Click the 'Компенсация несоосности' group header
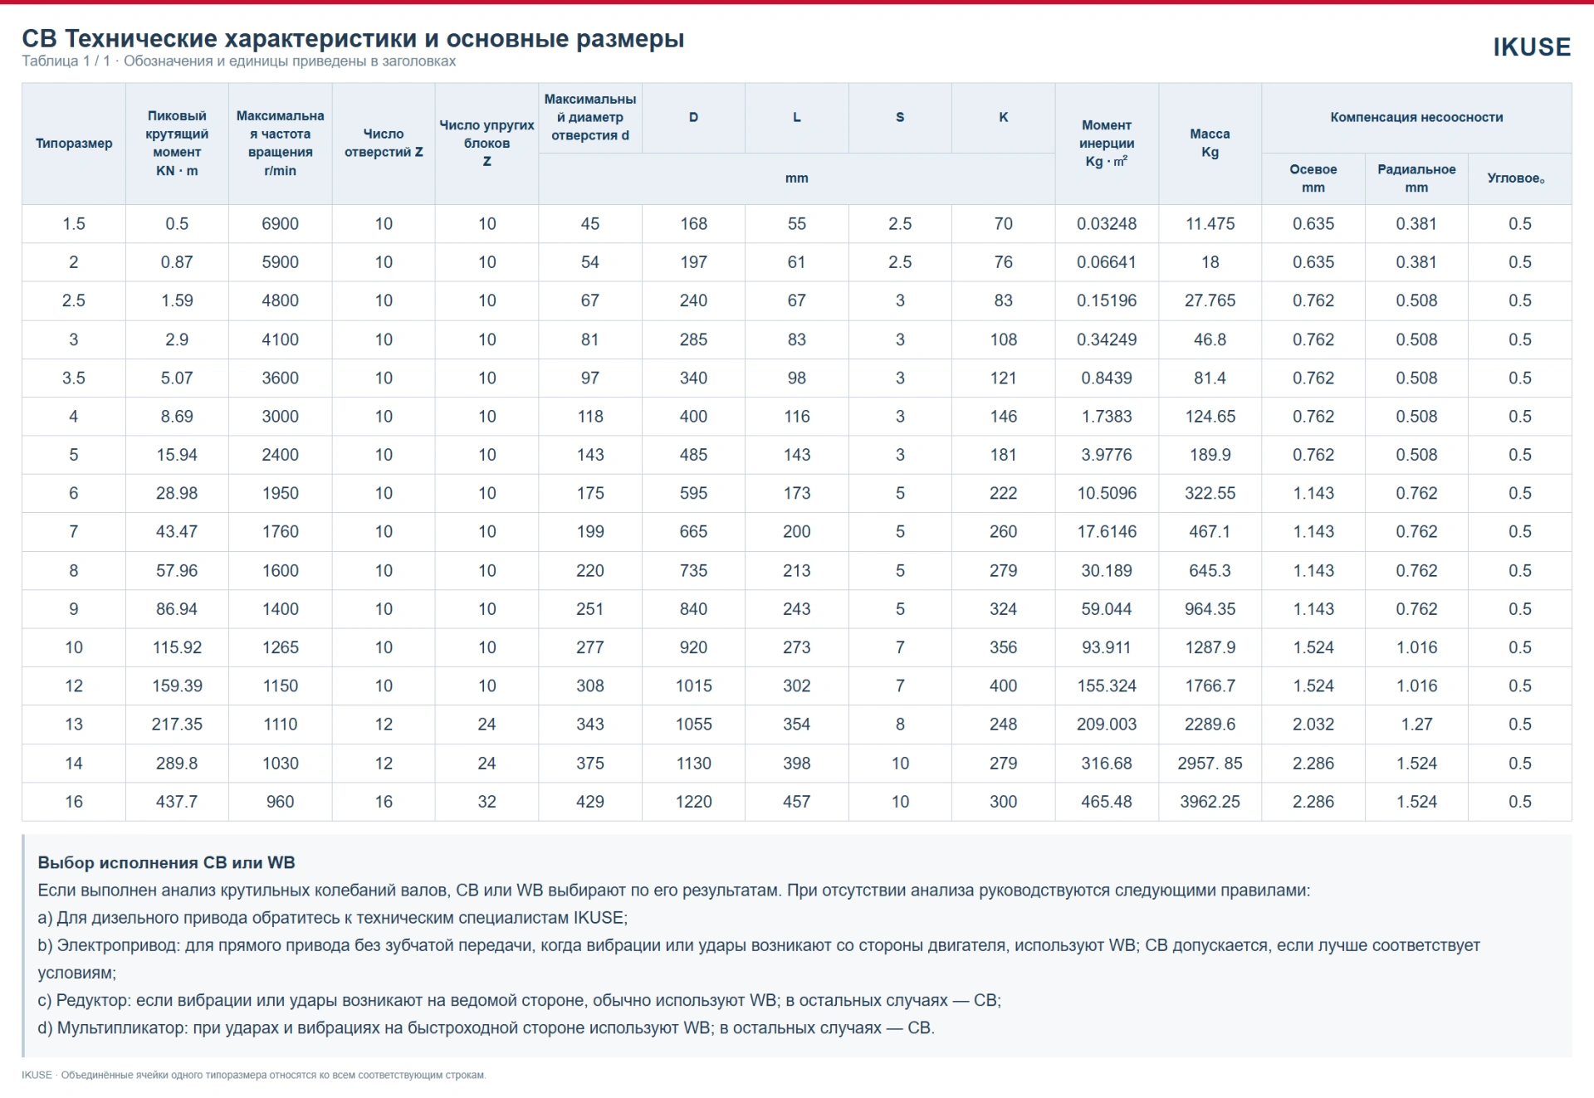The height and width of the screenshot is (1098, 1594). pos(1416,118)
